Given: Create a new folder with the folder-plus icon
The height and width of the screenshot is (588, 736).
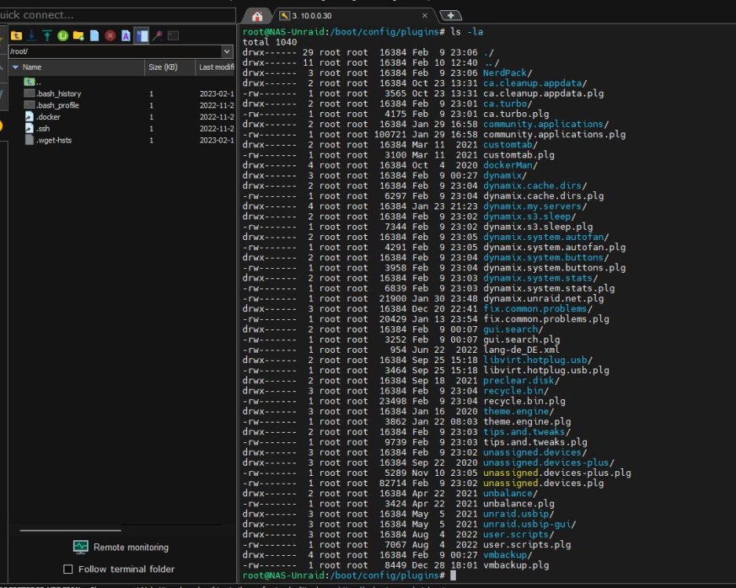Looking at the screenshot, I should 78,35.
